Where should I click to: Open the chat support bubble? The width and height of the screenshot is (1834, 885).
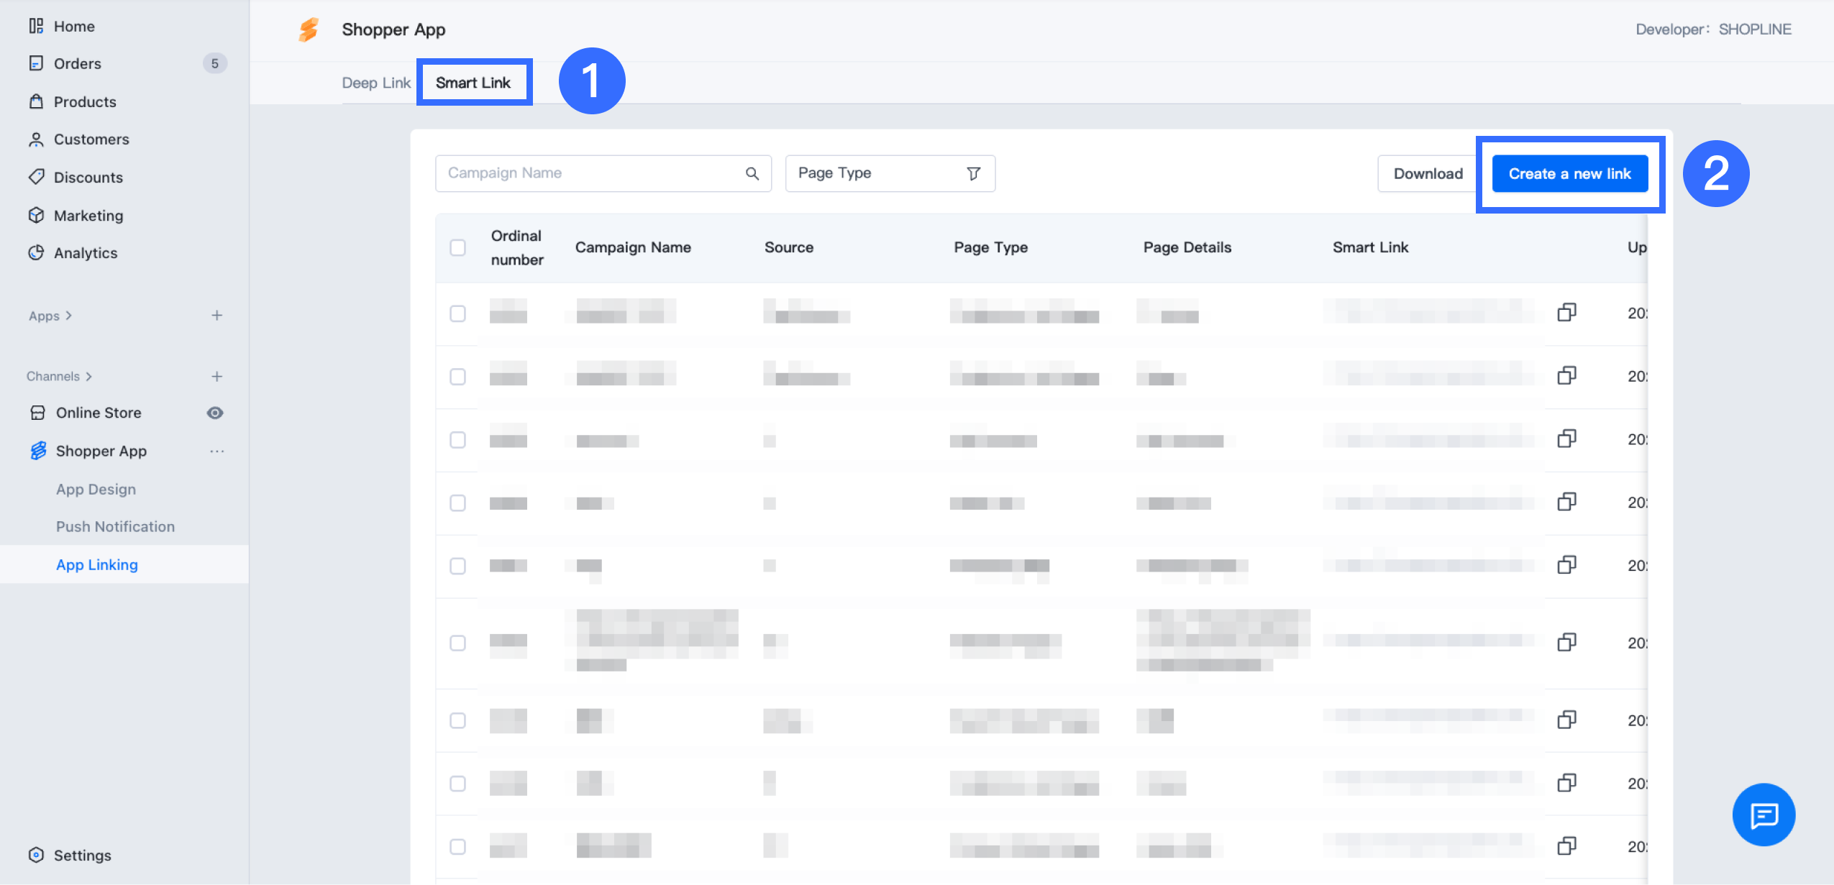tap(1764, 815)
